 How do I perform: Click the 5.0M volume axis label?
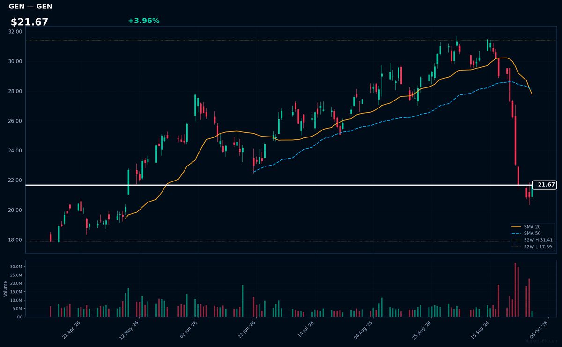click(17, 309)
